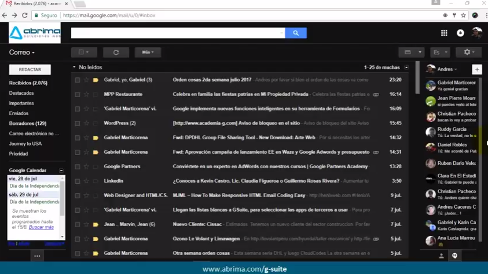The width and height of the screenshot is (488, 274).
Task: Click the importance marker on WordPress email
Action: (96, 123)
